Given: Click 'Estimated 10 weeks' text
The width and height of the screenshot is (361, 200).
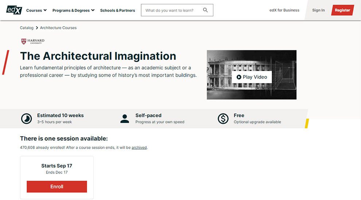Looking at the screenshot, I should [60, 116].
